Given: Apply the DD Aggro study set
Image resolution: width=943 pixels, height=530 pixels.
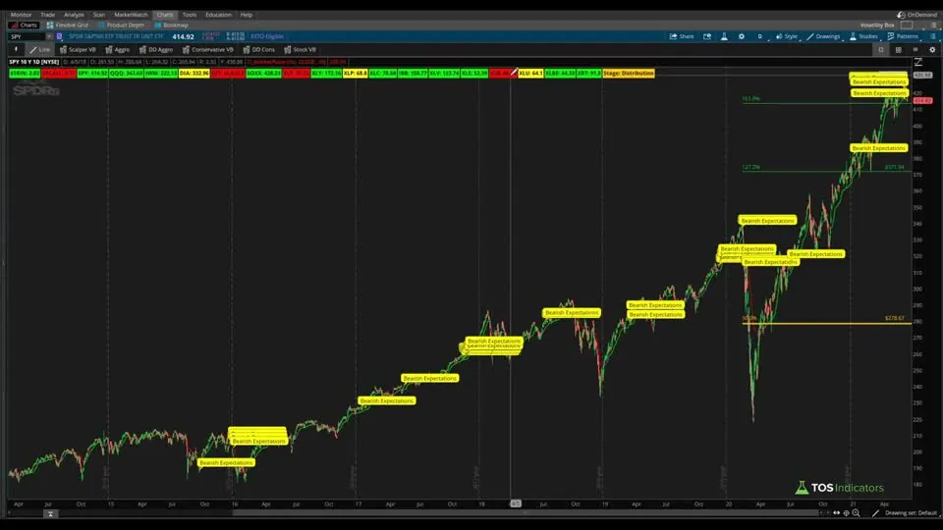Looking at the screenshot, I should [x=156, y=50].
